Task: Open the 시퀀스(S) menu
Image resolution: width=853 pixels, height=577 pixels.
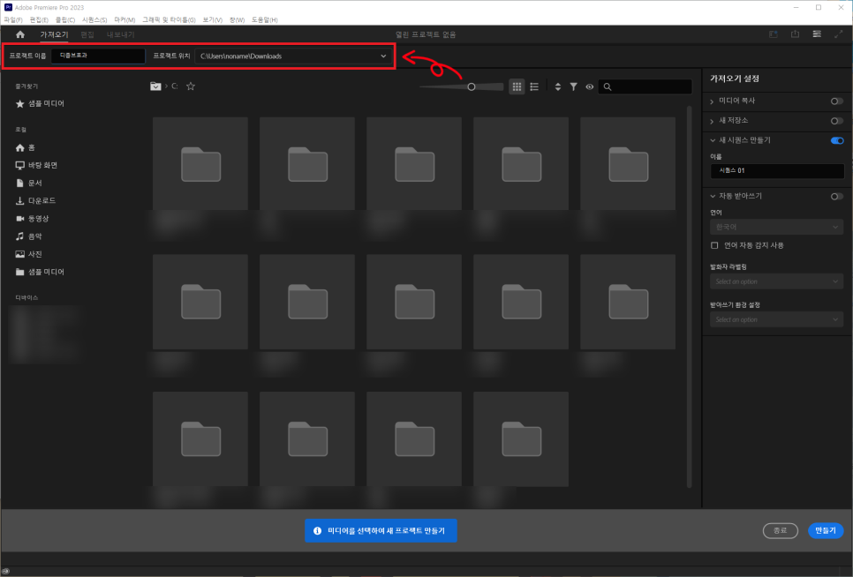Action: click(x=94, y=19)
